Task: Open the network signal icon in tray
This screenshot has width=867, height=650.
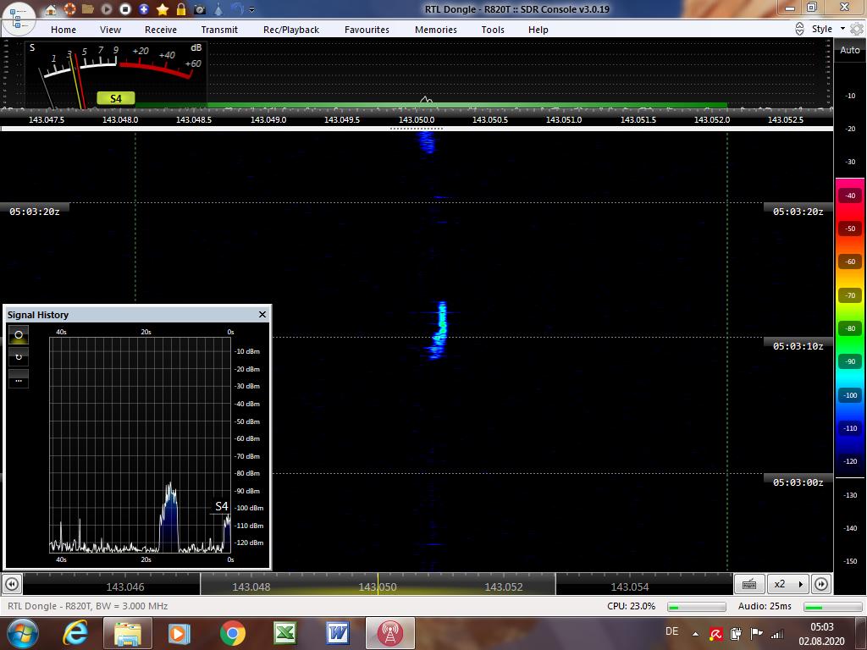Action: [x=777, y=634]
